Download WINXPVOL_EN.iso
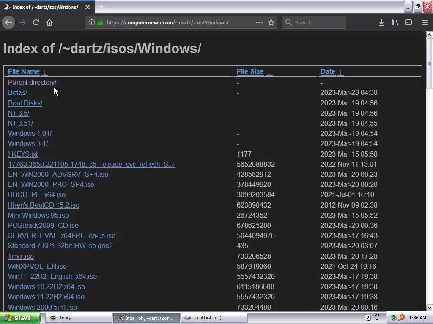 point(37,267)
